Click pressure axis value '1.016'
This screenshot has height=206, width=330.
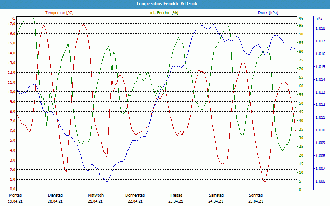pos(321,54)
